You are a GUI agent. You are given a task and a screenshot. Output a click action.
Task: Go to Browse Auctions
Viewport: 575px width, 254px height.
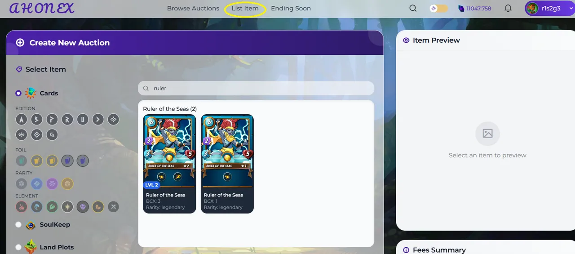pos(193,8)
